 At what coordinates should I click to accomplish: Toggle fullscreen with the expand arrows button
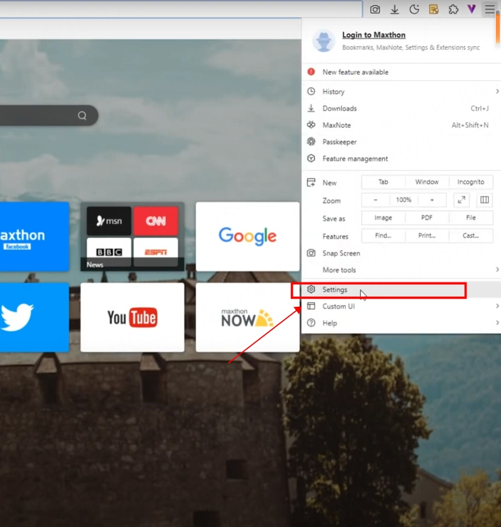(x=461, y=200)
